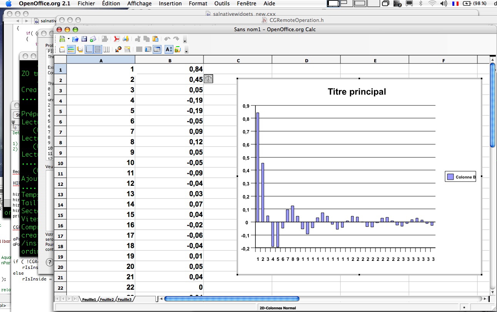Click the French flag input menu icon
497x312 pixels.
pyautogui.click(x=455, y=3)
